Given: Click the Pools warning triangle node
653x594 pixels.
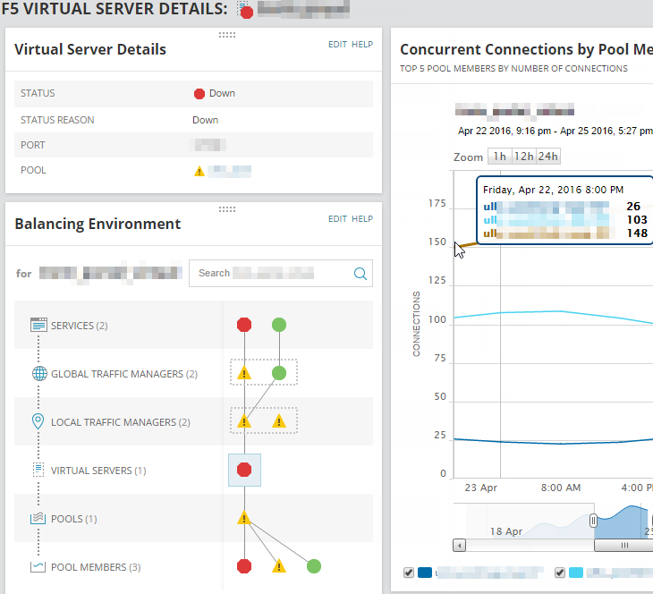Looking at the screenshot, I should pos(243,518).
